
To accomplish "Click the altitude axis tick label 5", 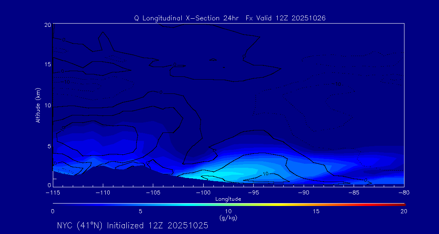I will pyautogui.click(x=49, y=146).
